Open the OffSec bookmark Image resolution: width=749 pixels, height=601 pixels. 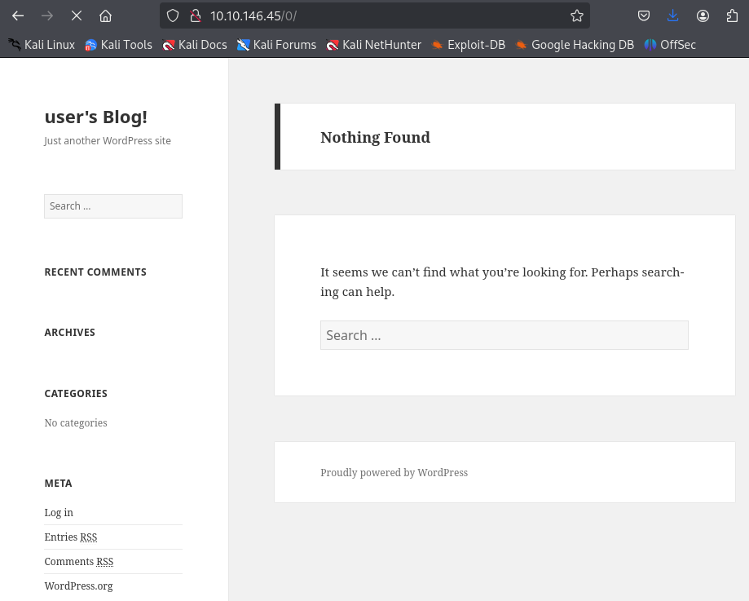(670, 45)
